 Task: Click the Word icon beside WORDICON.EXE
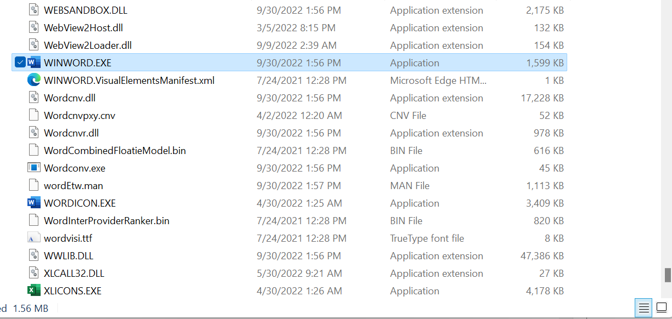(x=34, y=203)
